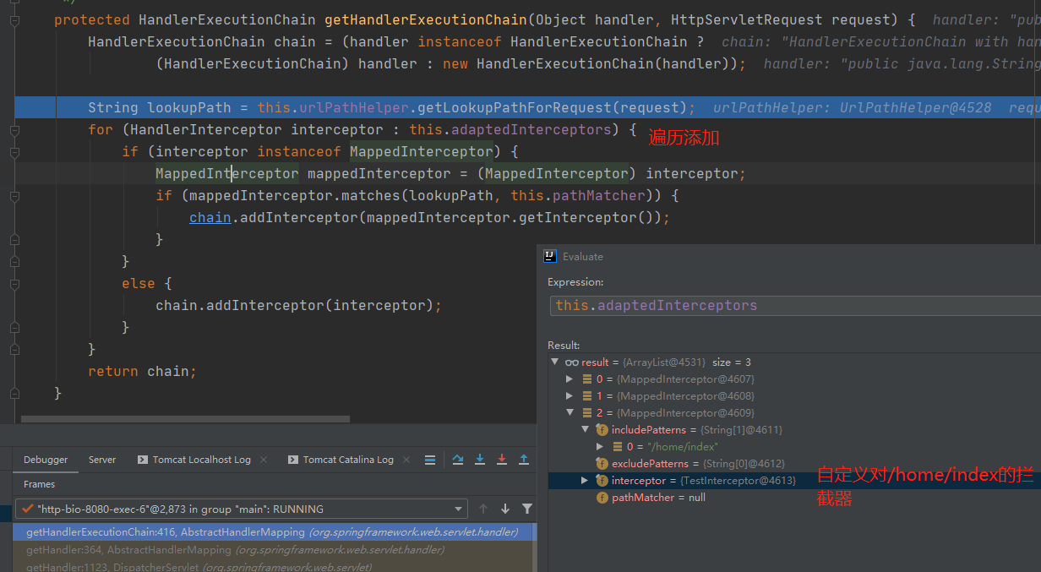Click MappedInterceptor in the instanceof check
The height and width of the screenshot is (572, 1041).
point(421,151)
